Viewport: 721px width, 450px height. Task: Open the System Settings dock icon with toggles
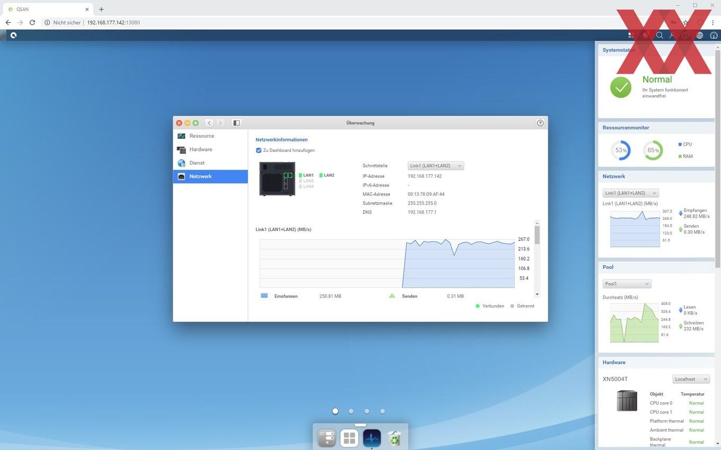point(327,438)
